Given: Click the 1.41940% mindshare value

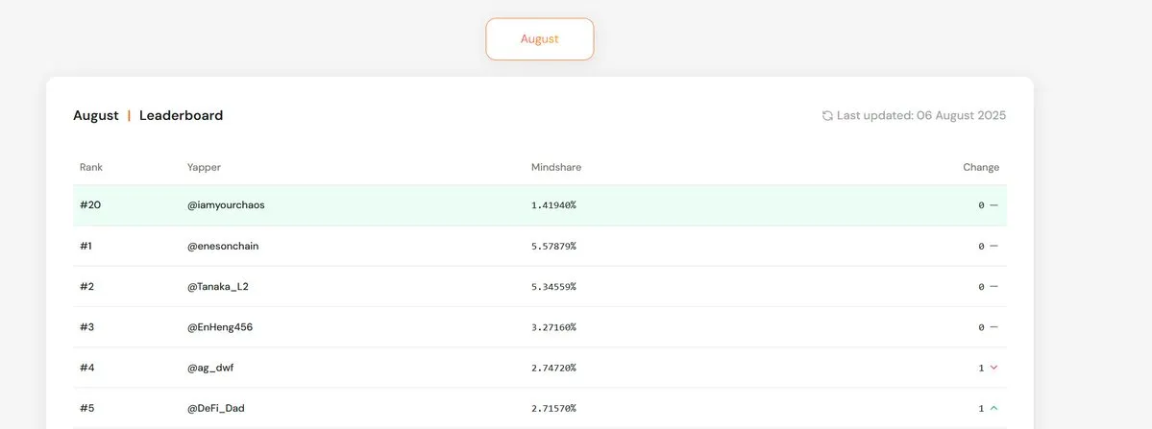Looking at the screenshot, I should (x=554, y=205).
